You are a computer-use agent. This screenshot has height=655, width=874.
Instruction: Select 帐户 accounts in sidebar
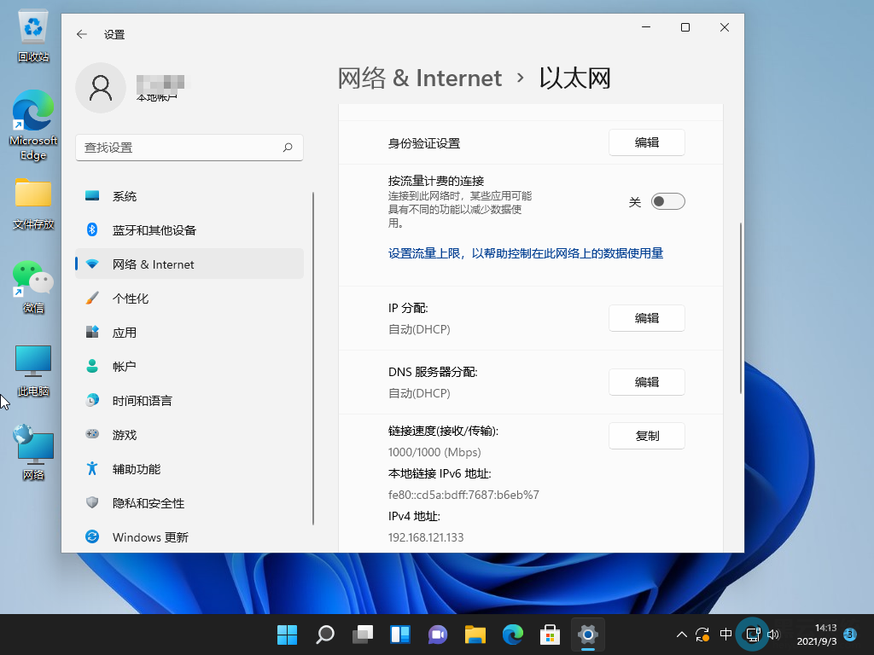[125, 367]
